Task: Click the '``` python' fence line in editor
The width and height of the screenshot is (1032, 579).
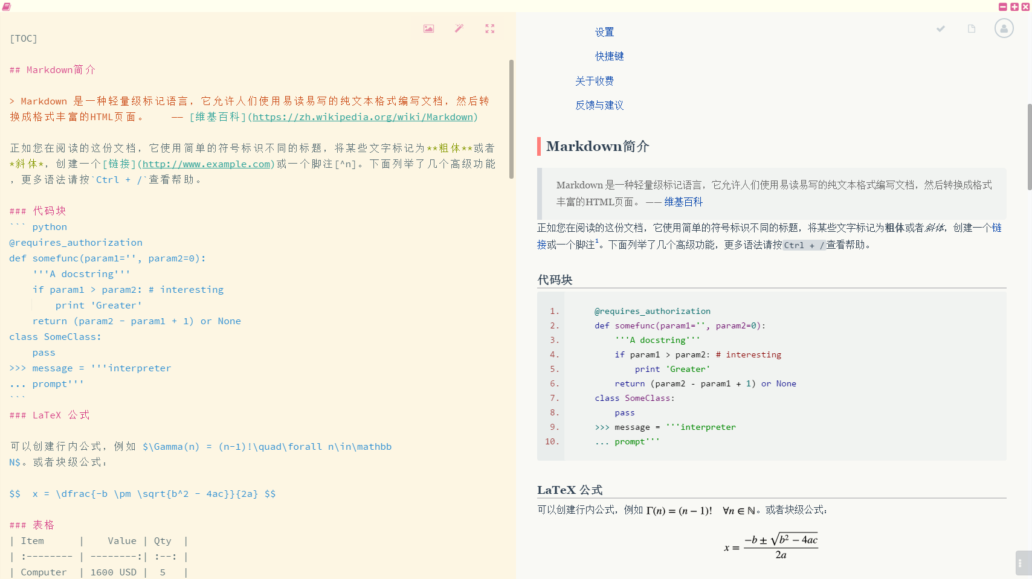Action: click(38, 227)
